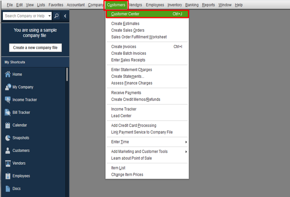
Task: Click Create a new company file button
Action: 35,48
